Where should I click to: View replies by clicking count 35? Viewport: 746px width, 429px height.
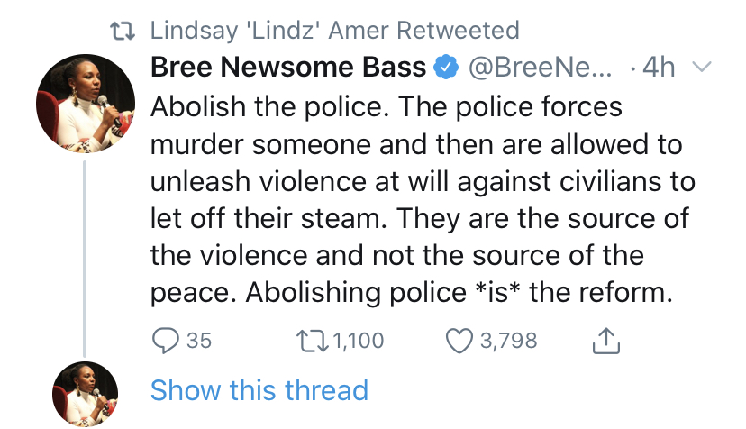[199, 341]
